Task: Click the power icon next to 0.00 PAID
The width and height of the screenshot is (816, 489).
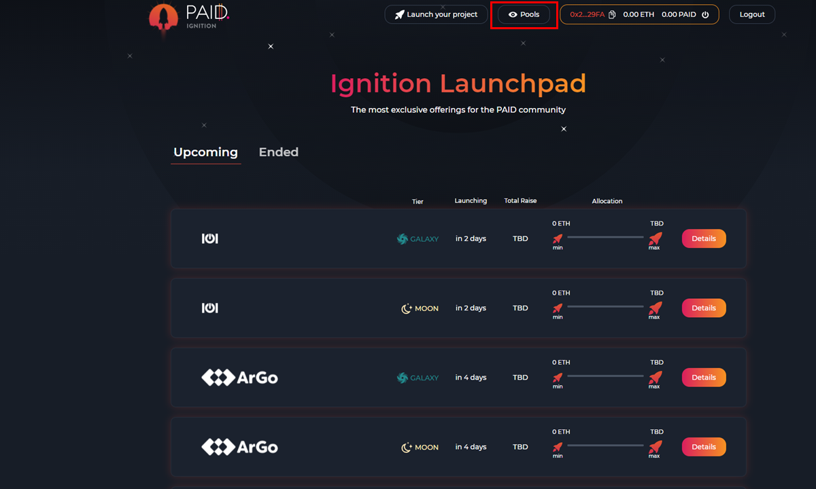Action: pyautogui.click(x=705, y=14)
